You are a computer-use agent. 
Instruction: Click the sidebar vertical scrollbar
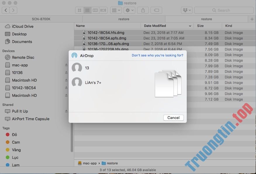coord(72,137)
